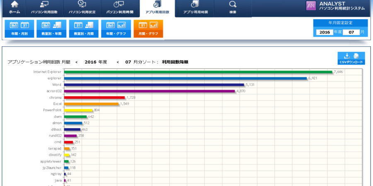Screen dimensions: 373x186
Task: Select the アプリ利用回数 tab
Action: [157, 7]
